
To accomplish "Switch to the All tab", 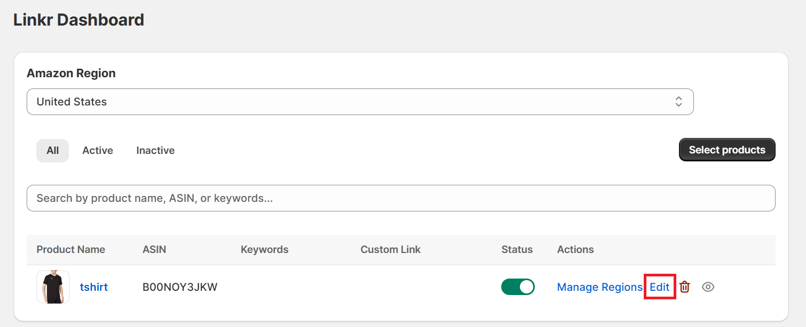I will [x=52, y=151].
